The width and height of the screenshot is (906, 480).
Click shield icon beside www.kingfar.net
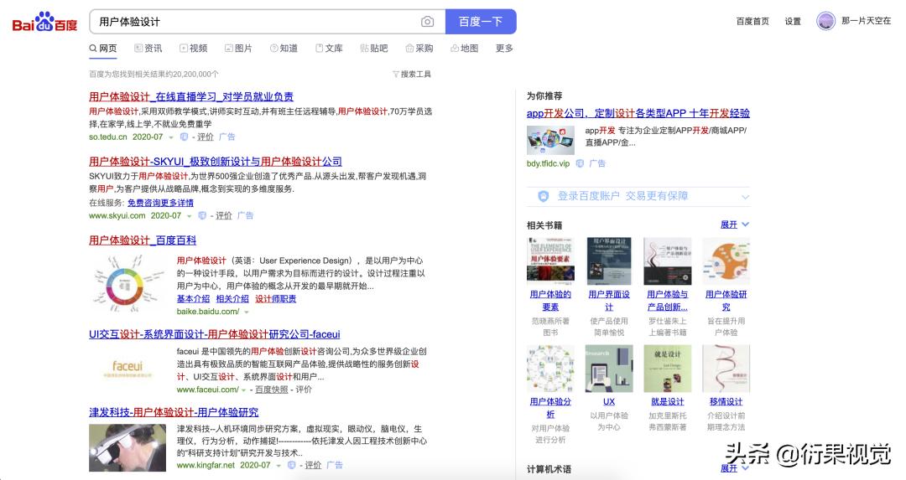291,465
